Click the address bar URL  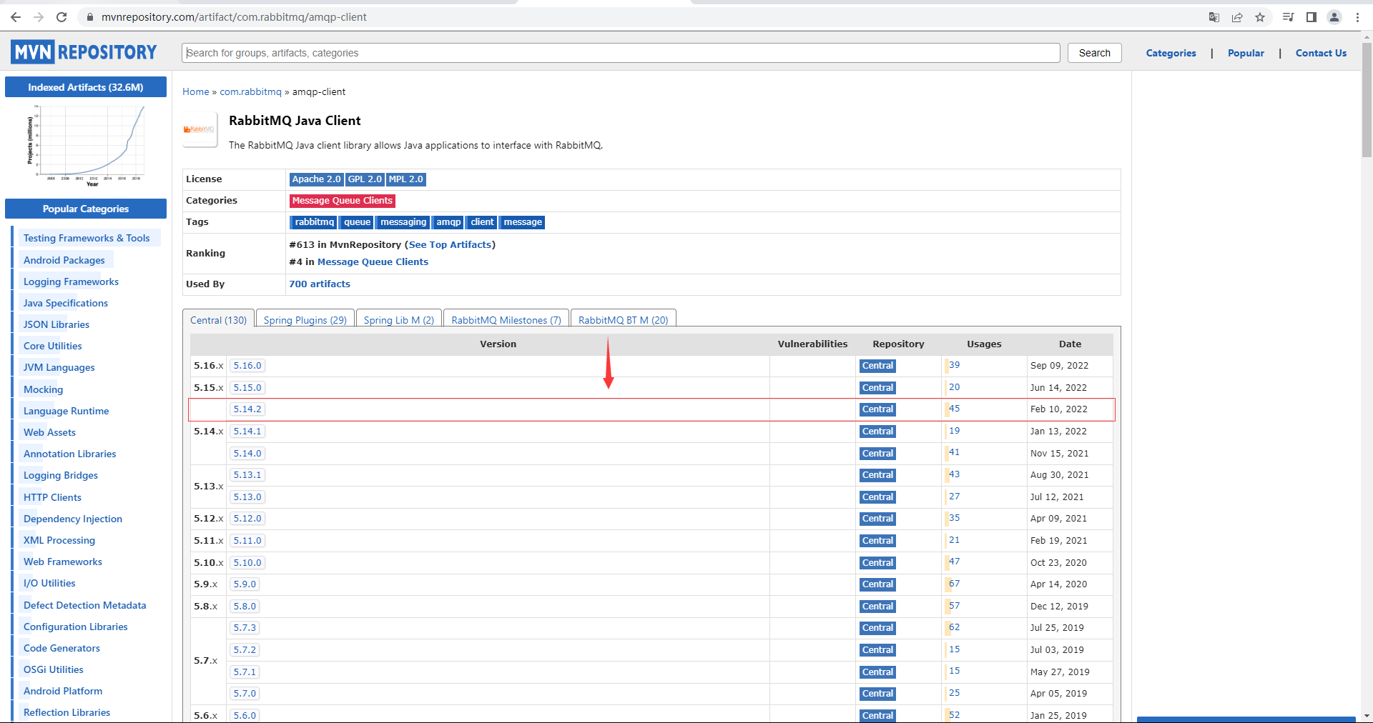coord(234,17)
